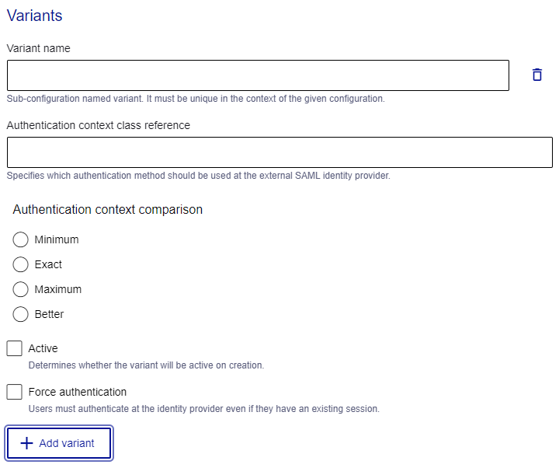The width and height of the screenshot is (559, 468).
Task: Click the Authentication context comparison heading
Action: [108, 209]
